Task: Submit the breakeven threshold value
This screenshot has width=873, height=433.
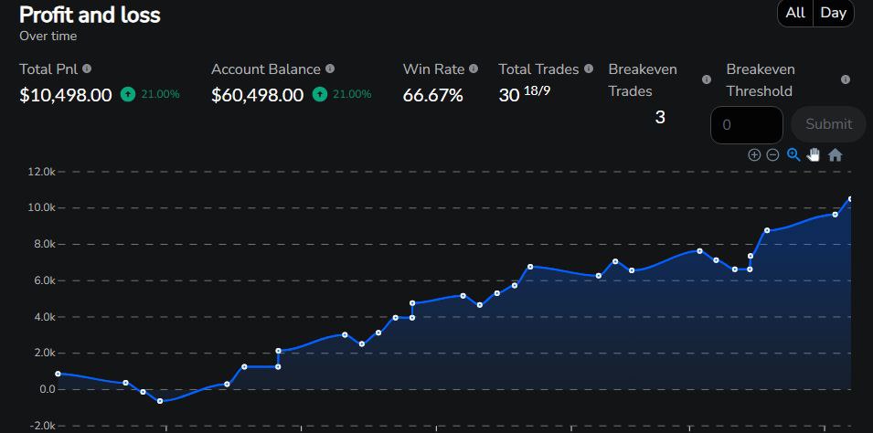Action: pyautogui.click(x=828, y=124)
